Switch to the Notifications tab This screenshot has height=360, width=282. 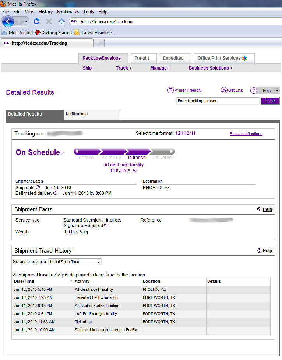[92, 114]
